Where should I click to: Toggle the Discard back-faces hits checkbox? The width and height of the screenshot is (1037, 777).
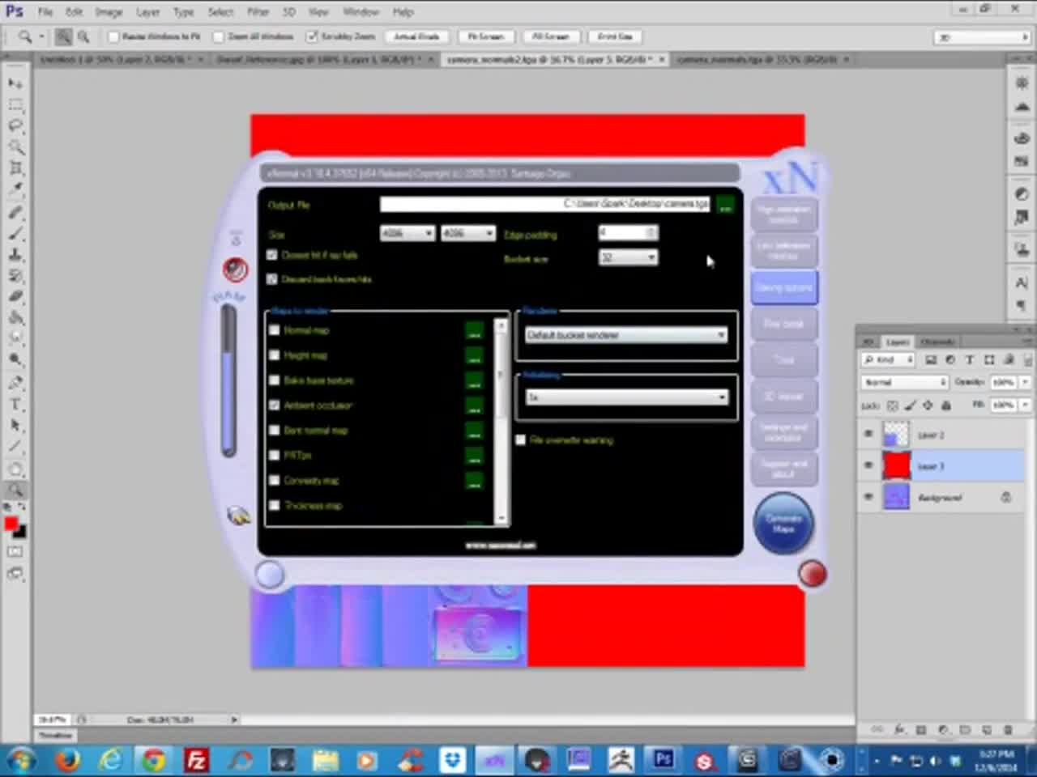(272, 279)
